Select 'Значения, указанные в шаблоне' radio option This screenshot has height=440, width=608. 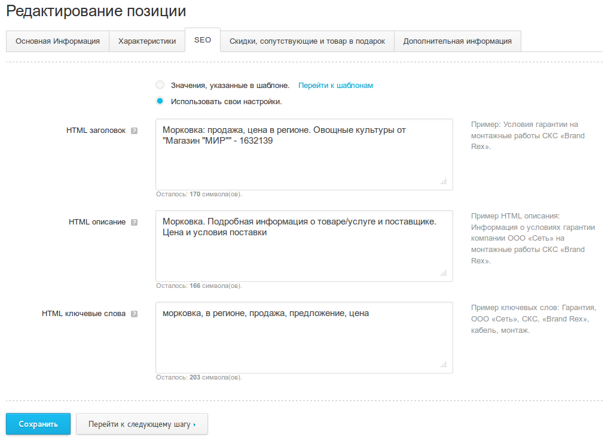tap(160, 85)
